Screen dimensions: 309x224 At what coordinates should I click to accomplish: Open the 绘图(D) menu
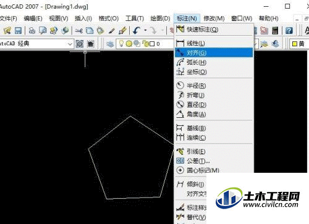point(160,19)
